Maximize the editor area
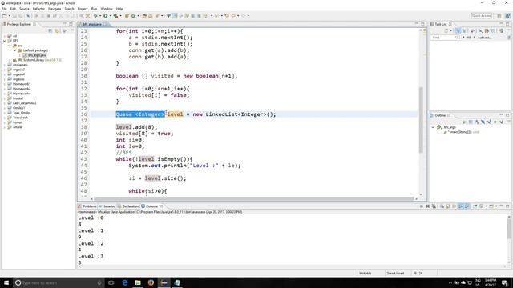Image resolution: width=513 pixels, height=288 pixels. point(422,24)
